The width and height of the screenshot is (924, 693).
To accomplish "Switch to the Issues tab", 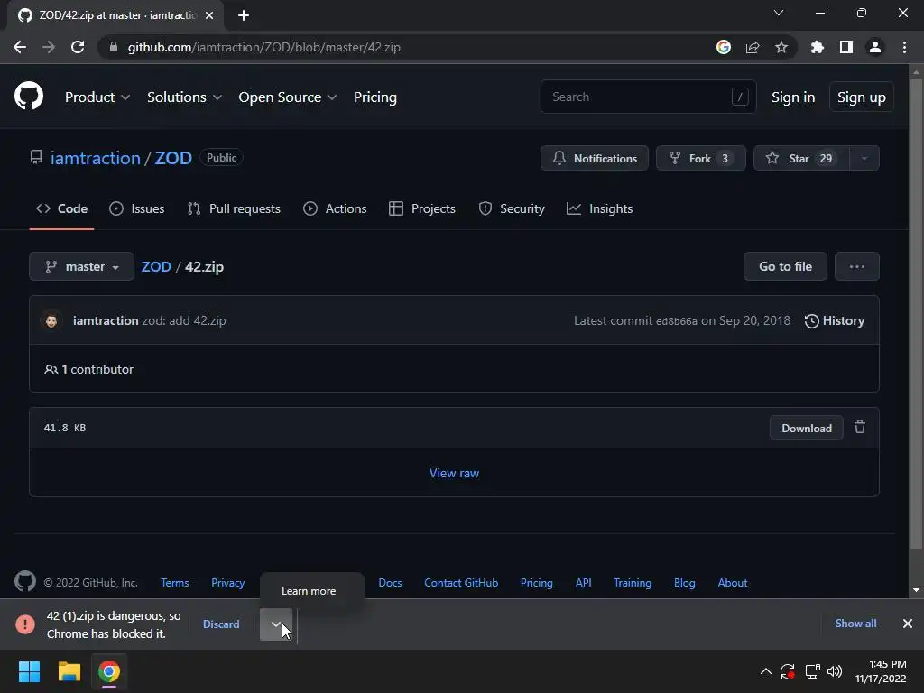I will tap(137, 208).
